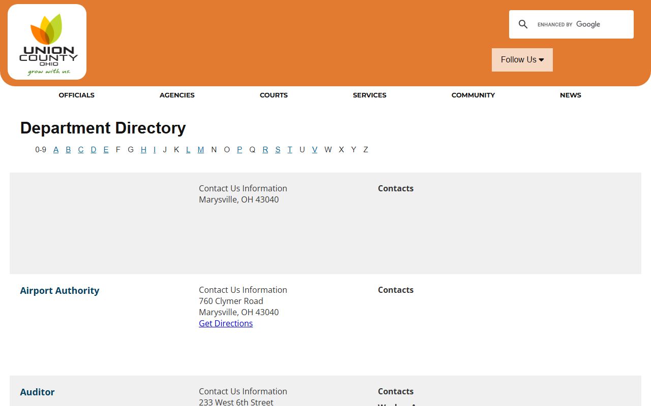Filter directory by letter A

pos(56,150)
